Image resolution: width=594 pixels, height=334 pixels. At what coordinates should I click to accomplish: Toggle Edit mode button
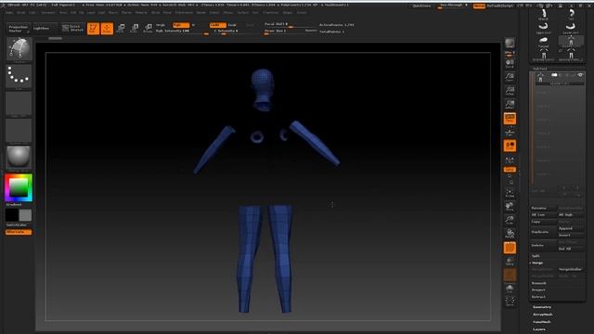[x=93, y=29]
